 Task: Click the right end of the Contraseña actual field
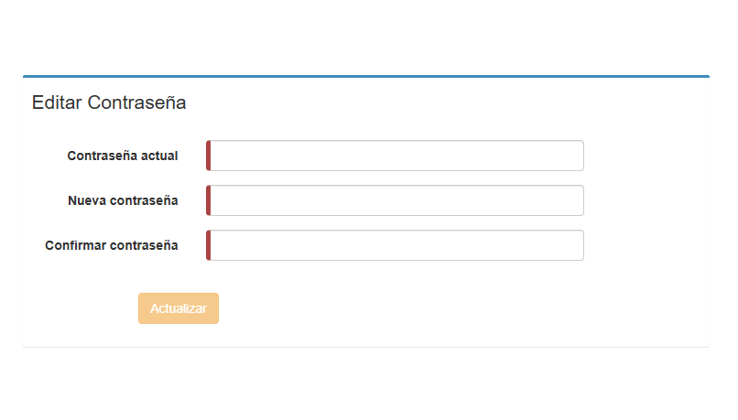tap(573, 156)
